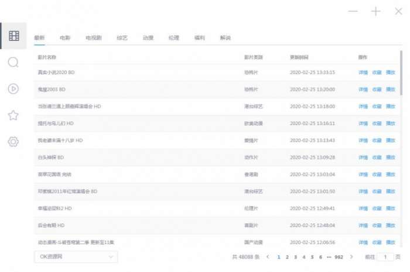This screenshot has height=272, width=410.
Task: Go to page 4 of results
Action: (304, 257)
